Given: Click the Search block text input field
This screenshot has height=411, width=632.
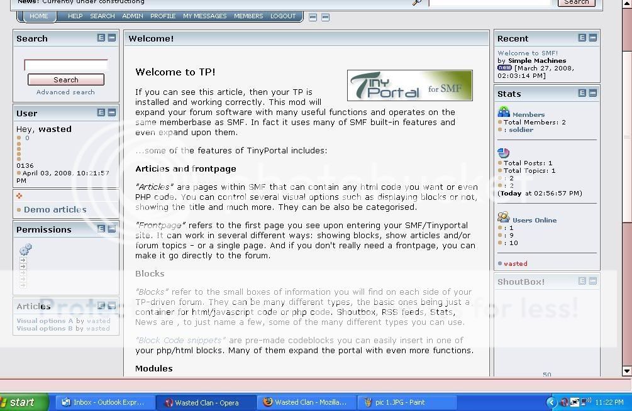Looking at the screenshot, I should coord(65,65).
